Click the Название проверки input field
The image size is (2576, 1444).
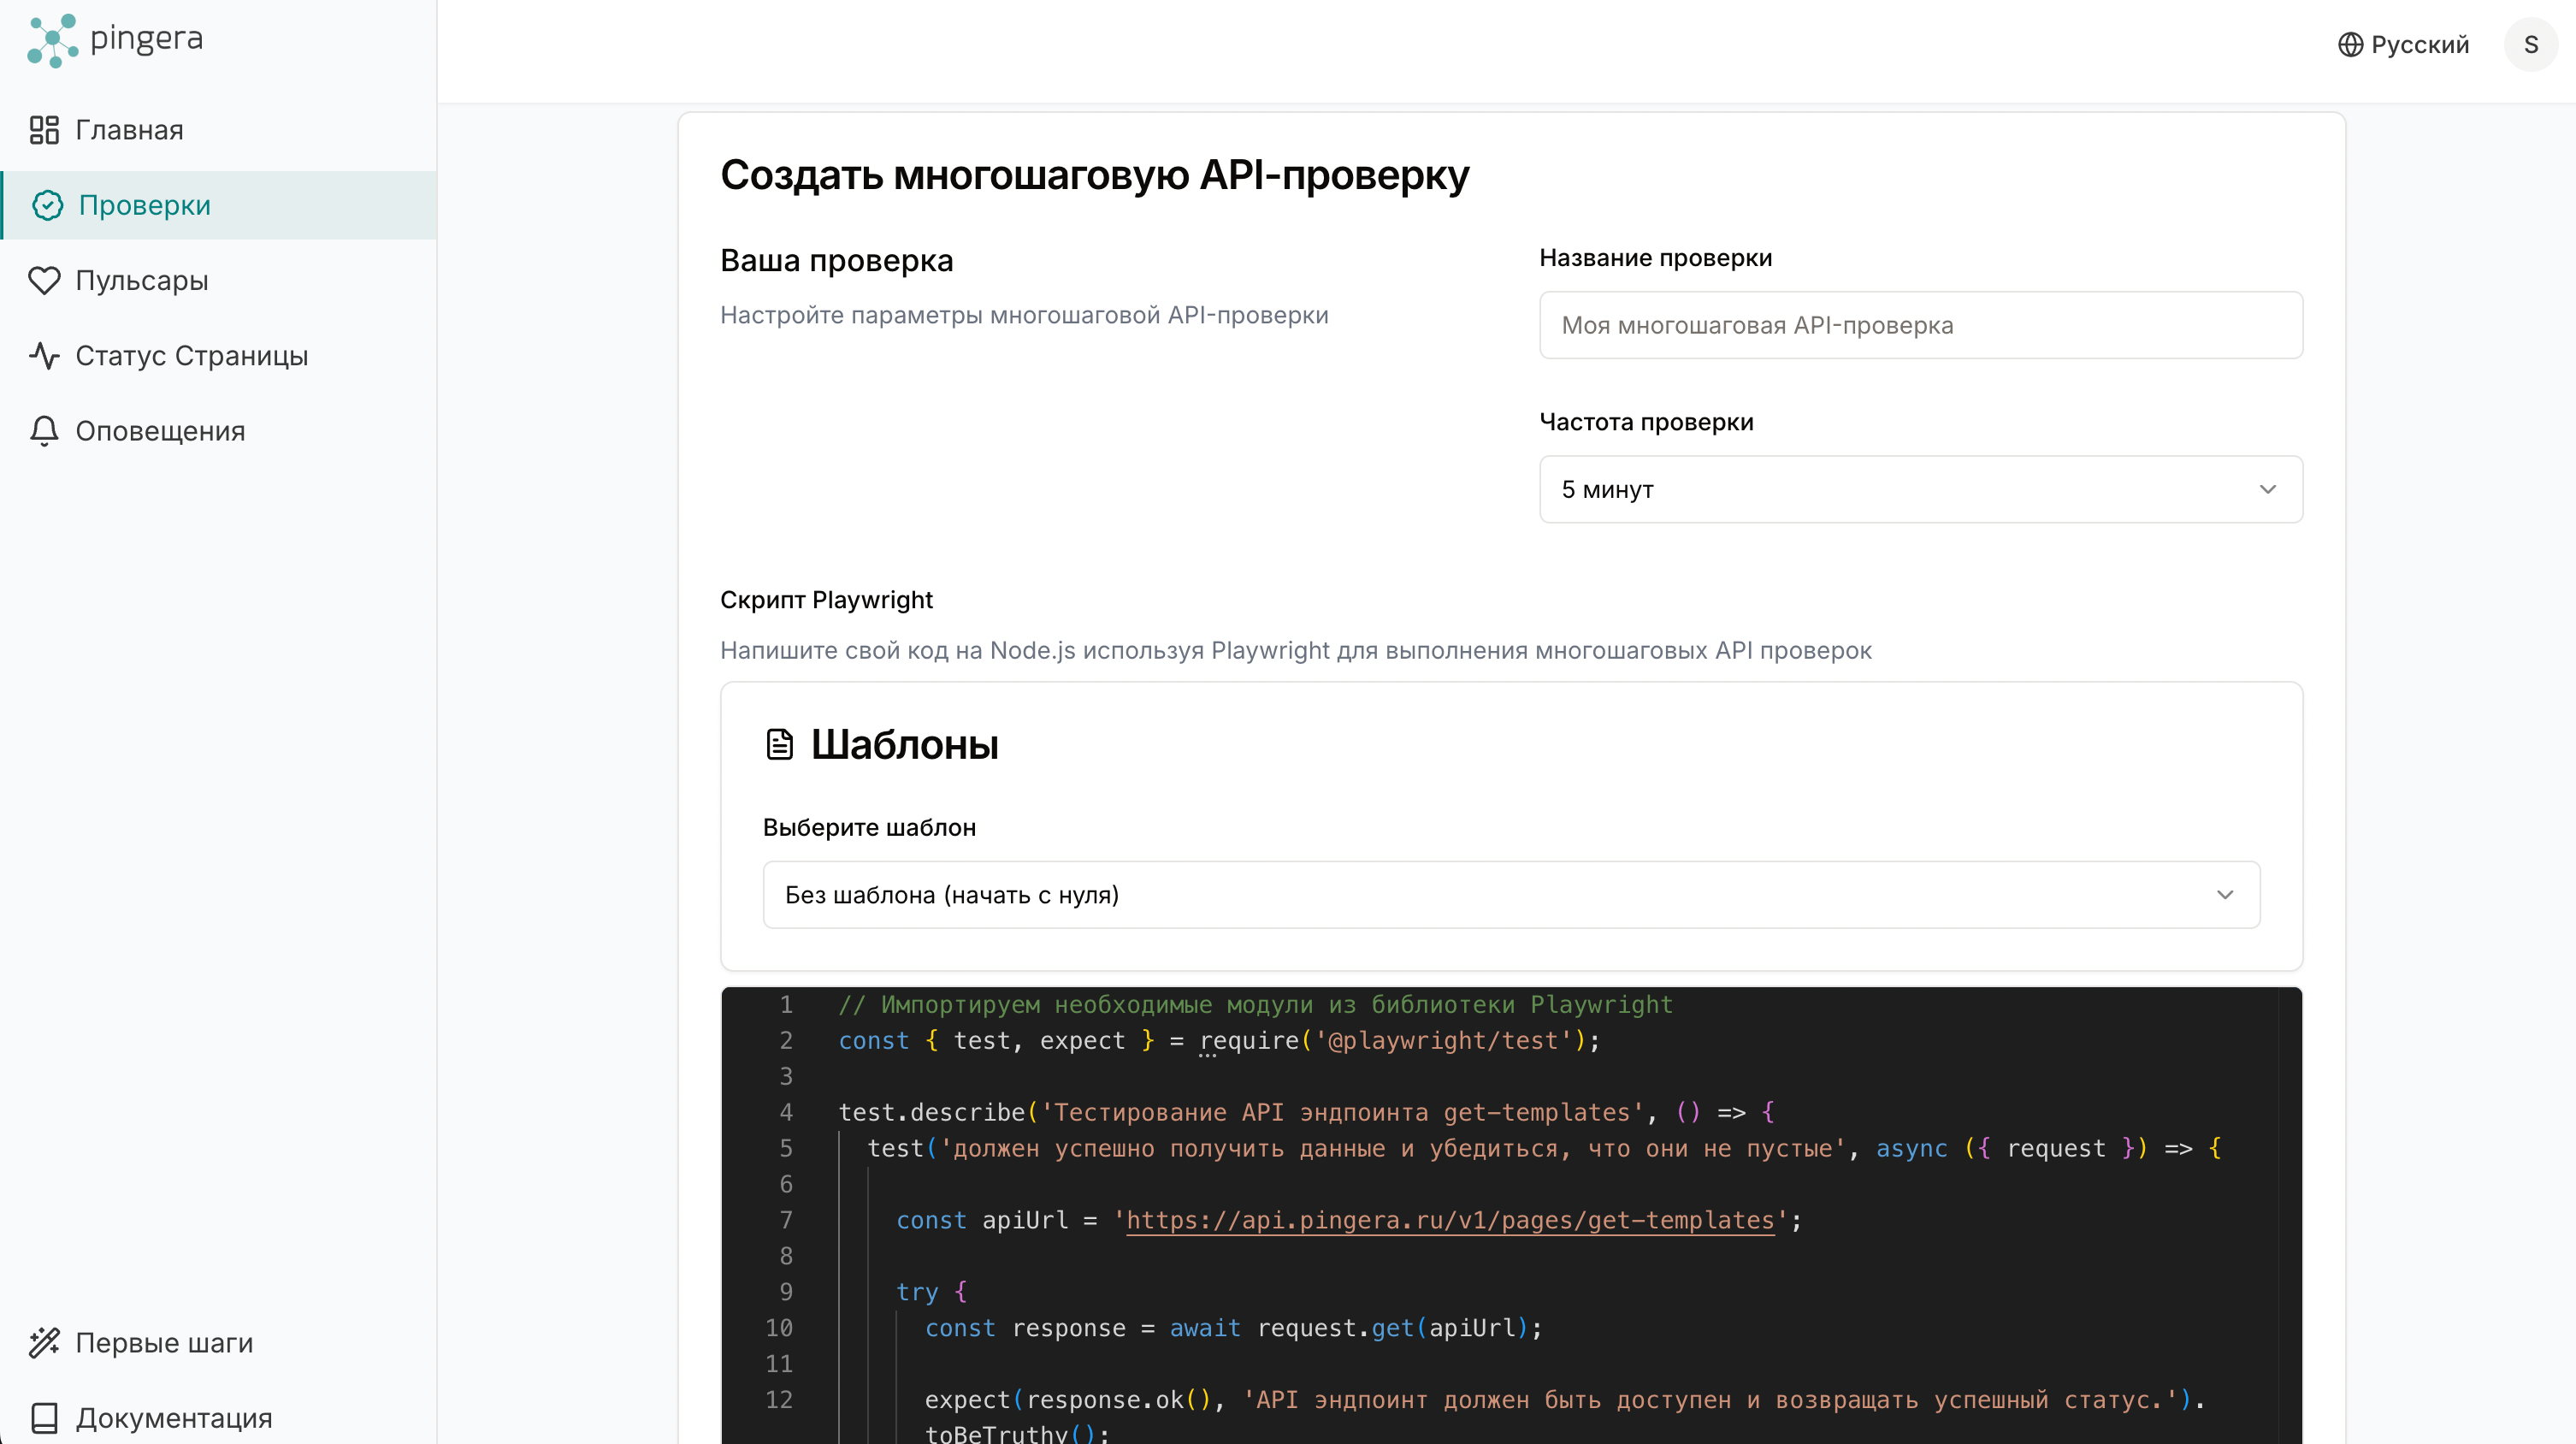point(1921,325)
